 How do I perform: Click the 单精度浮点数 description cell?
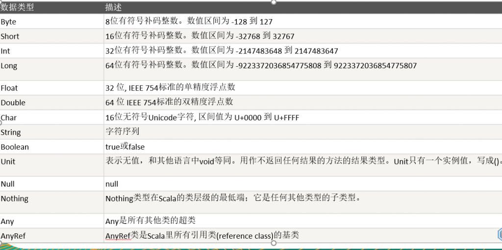(x=303, y=88)
